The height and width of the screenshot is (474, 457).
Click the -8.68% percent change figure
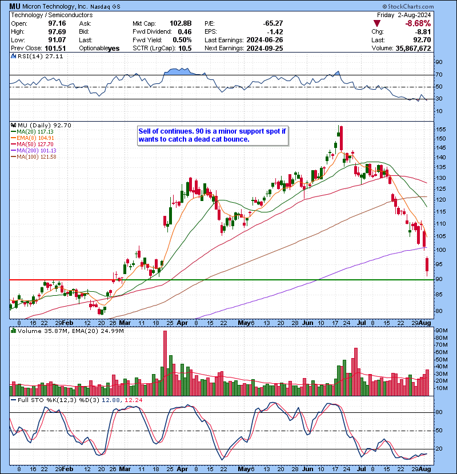click(x=418, y=23)
